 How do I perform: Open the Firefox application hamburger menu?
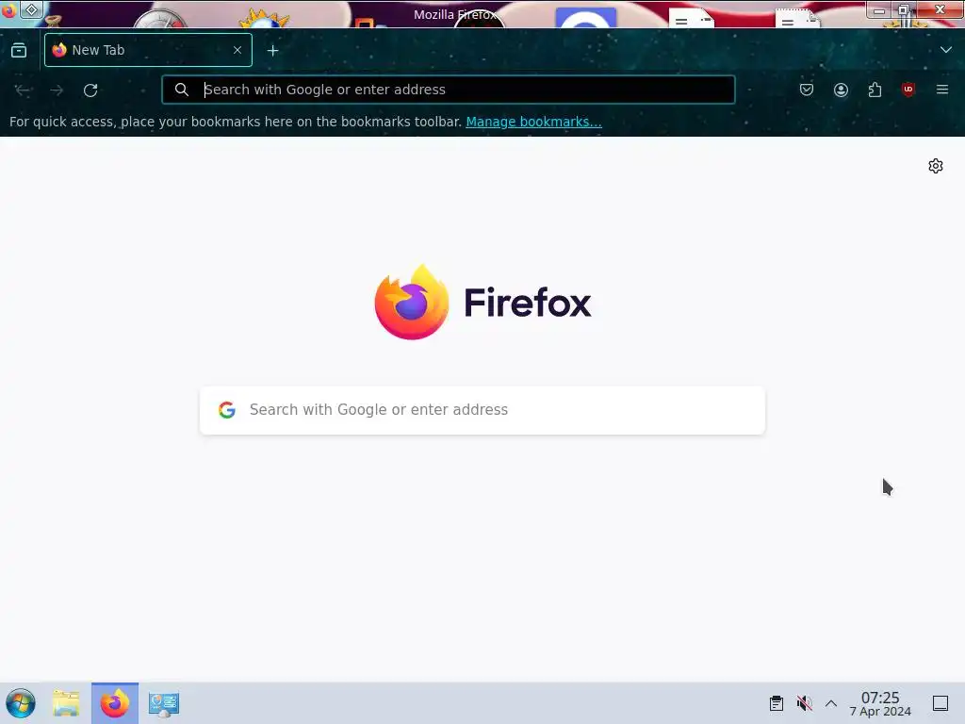pos(942,90)
